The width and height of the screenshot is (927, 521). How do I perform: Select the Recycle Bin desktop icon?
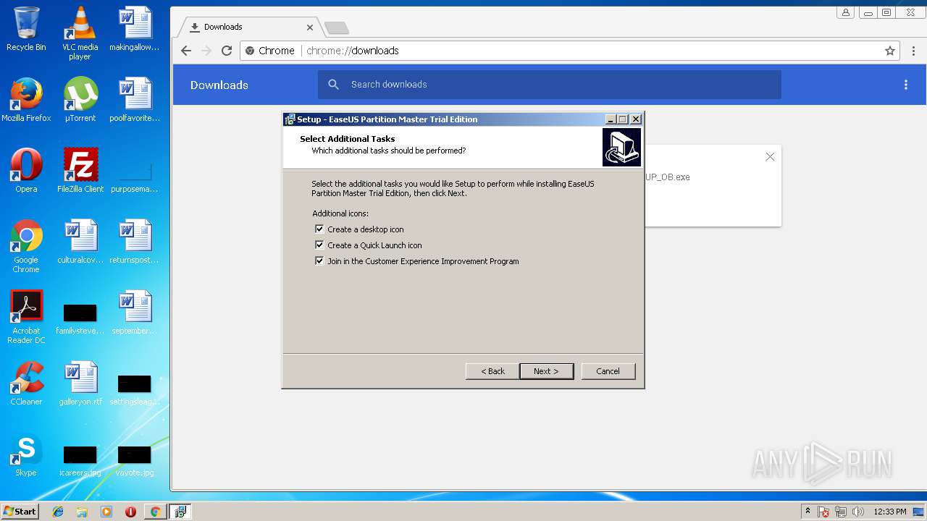(x=26, y=30)
